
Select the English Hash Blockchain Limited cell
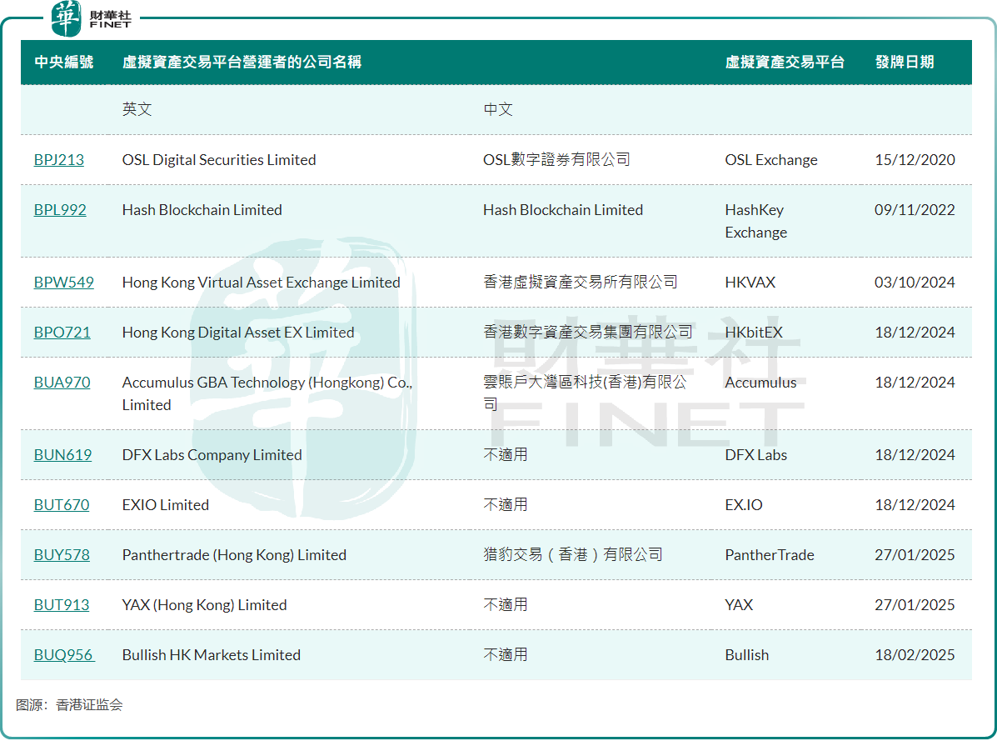pyautogui.click(x=202, y=210)
